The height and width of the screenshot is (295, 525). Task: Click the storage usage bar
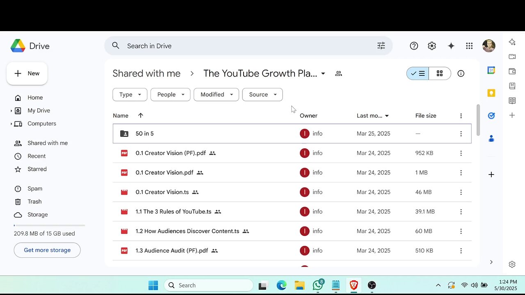coord(49,225)
